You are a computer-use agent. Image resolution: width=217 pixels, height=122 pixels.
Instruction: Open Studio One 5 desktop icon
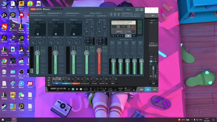[x=13, y=62]
